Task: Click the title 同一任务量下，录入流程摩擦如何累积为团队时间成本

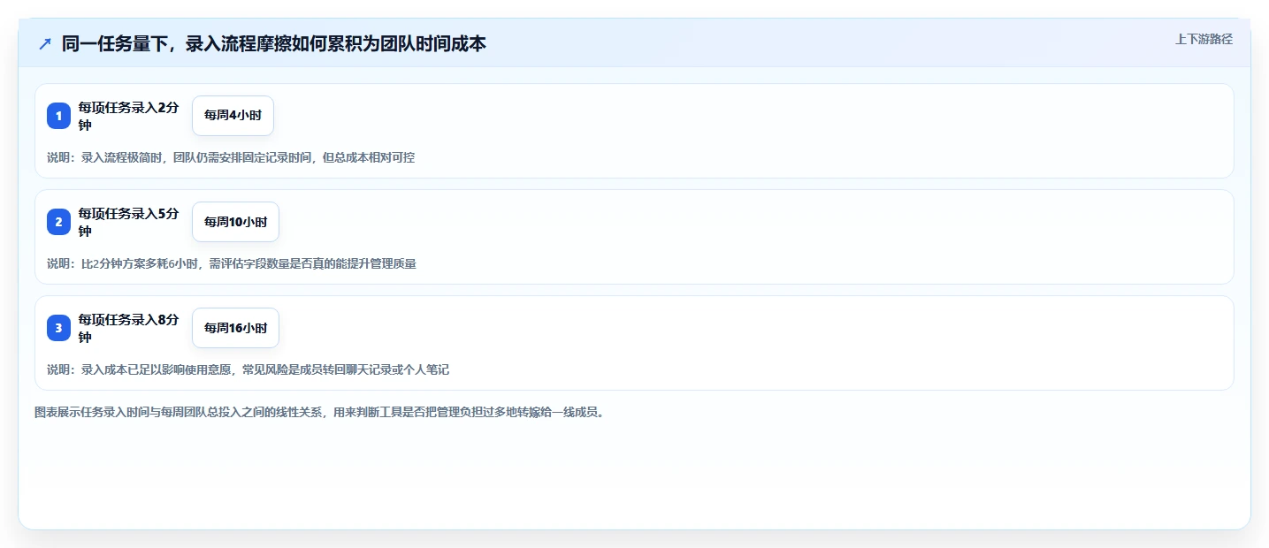Action: pos(274,43)
